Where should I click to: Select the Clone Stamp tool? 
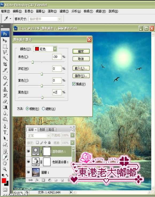click(5, 89)
